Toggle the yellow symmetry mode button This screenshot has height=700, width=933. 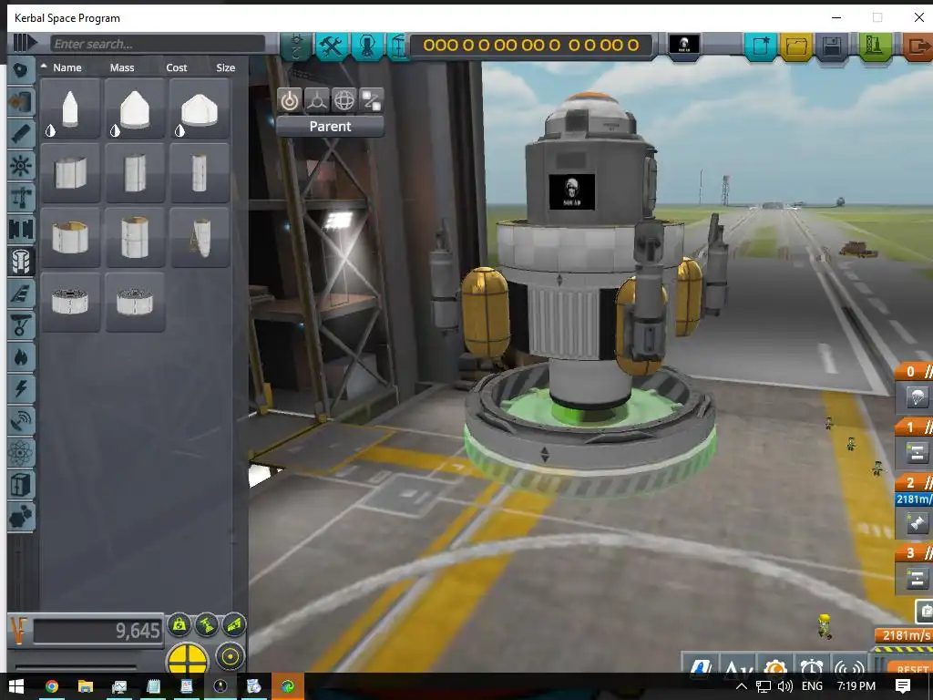pyautogui.click(x=188, y=659)
